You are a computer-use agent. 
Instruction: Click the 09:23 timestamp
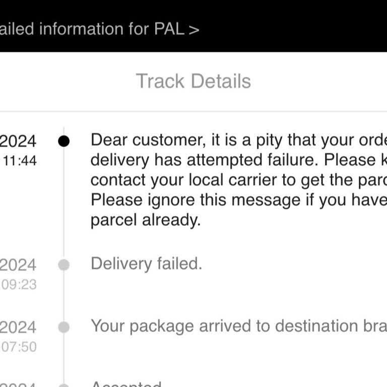(x=19, y=285)
